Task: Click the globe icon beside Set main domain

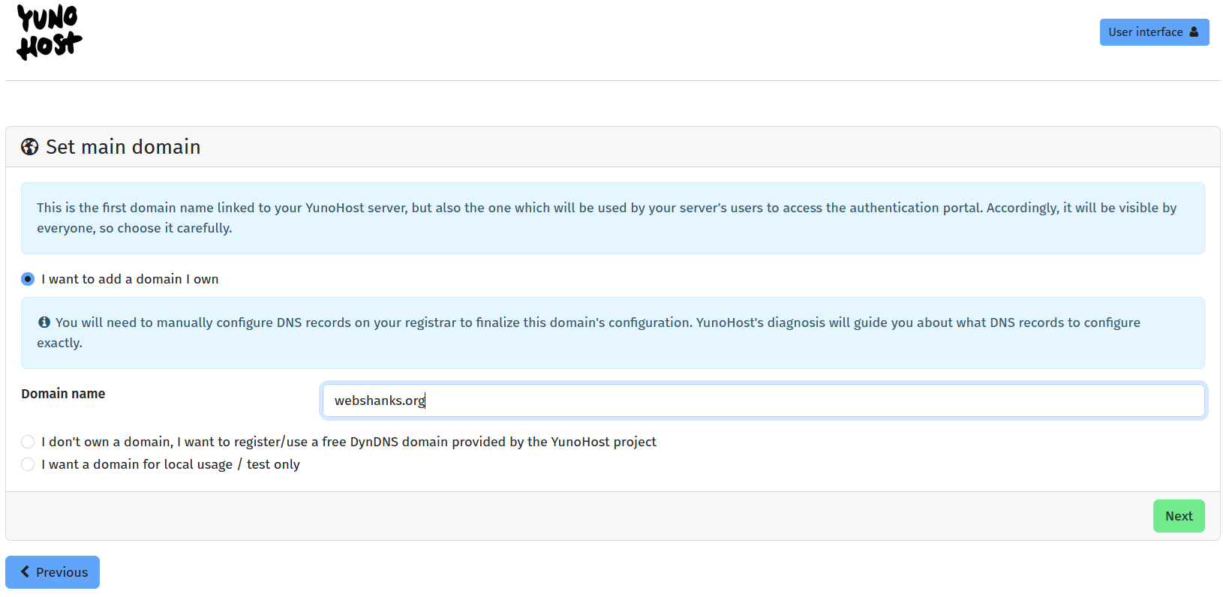Action: point(30,147)
